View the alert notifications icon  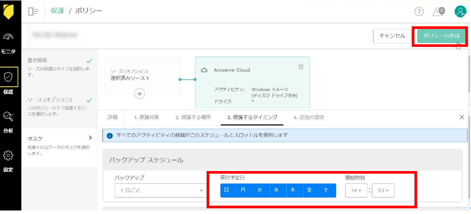pos(438,12)
